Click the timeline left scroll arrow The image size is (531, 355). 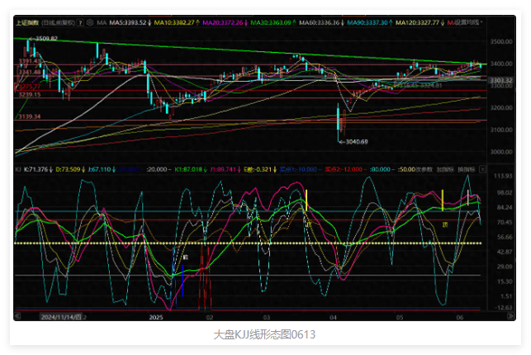point(17,316)
